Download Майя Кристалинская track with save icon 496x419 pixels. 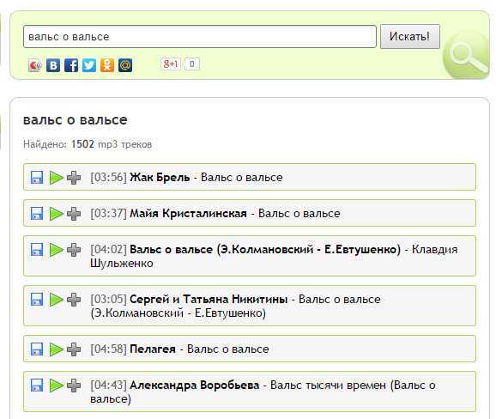tap(37, 214)
